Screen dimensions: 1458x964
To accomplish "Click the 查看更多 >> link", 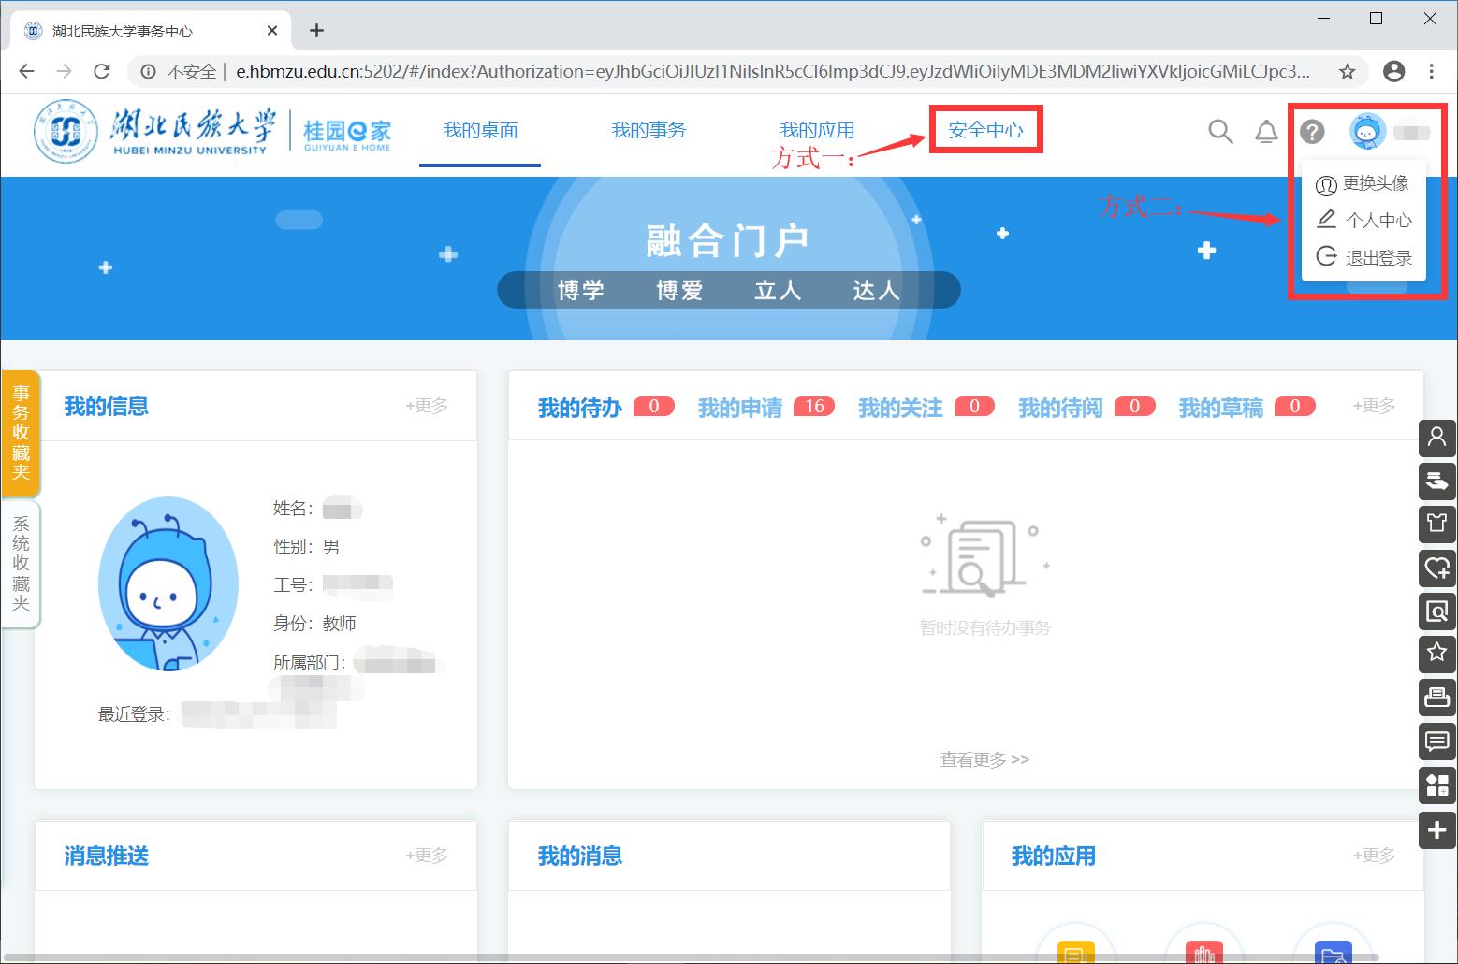I will pyautogui.click(x=984, y=759).
